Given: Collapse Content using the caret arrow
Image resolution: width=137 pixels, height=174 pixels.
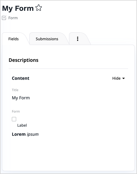Looking at the screenshot, I should click(x=124, y=79).
